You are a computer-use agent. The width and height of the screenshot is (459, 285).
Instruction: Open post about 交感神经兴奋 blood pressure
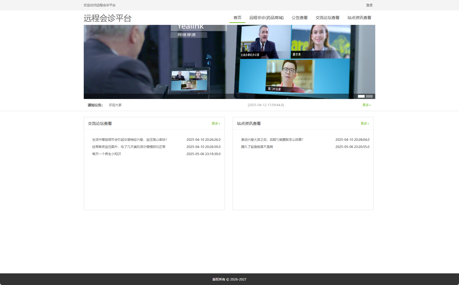pyautogui.click(x=129, y=139)
